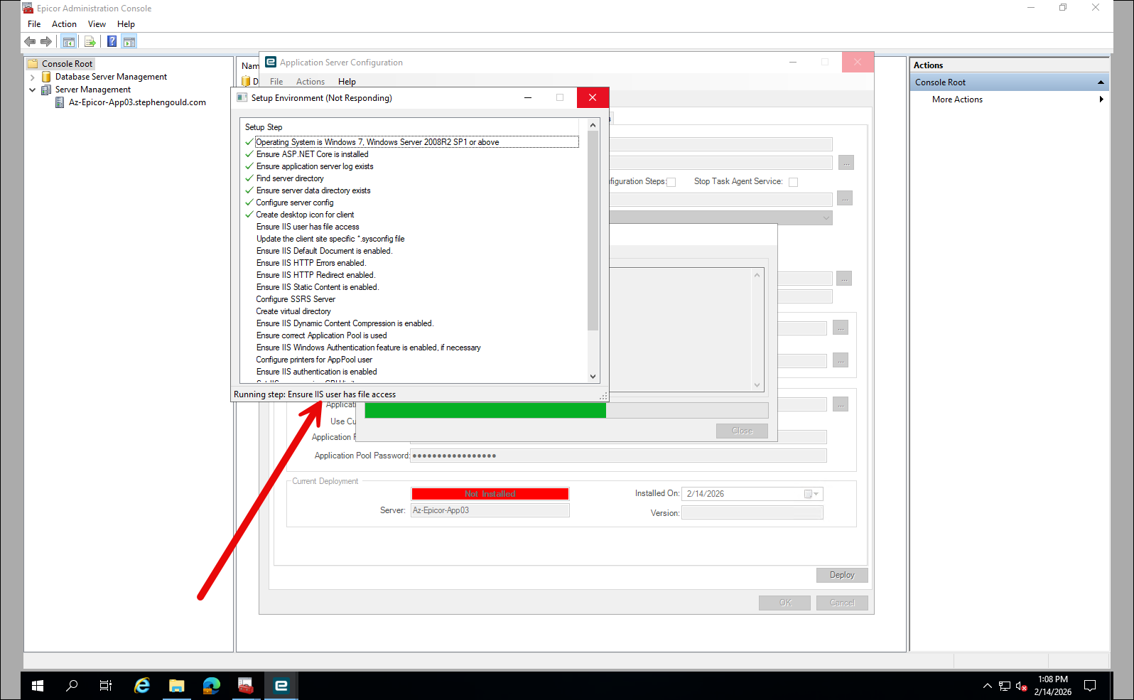Launch Internet Explorer from the taskbar
This screenshot has width=1134, height=700.
(142, 686)
